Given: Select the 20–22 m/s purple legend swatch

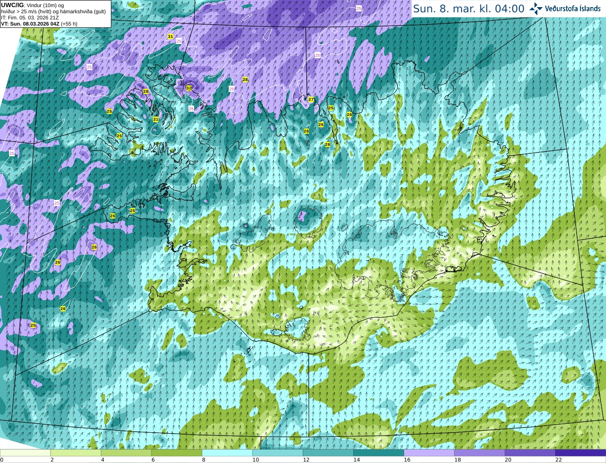Looking at the screenshot, I should tap(530, 453).
